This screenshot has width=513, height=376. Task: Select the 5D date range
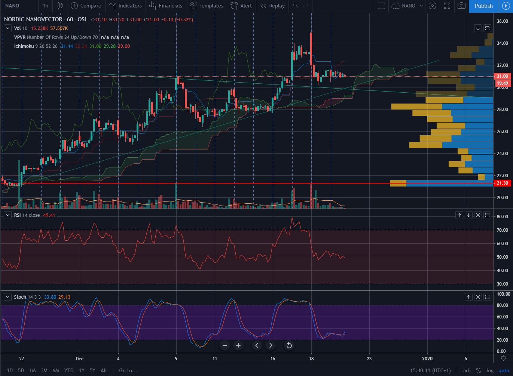pos(21,370)
